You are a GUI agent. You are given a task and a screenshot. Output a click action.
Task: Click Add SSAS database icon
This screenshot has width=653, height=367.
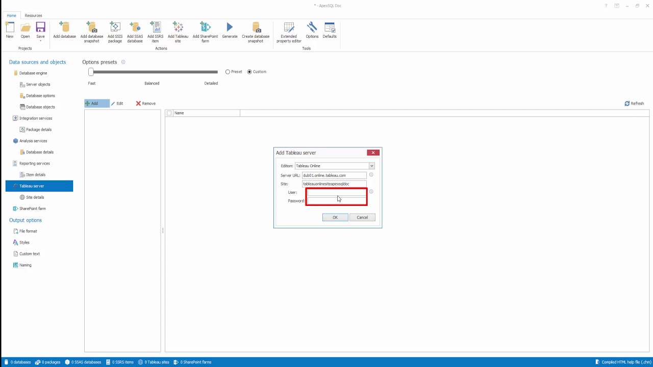click(x=135, y=27)
